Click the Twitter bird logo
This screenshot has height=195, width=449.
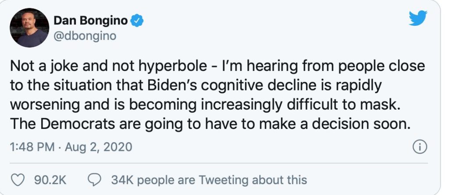tap(417, 18)
